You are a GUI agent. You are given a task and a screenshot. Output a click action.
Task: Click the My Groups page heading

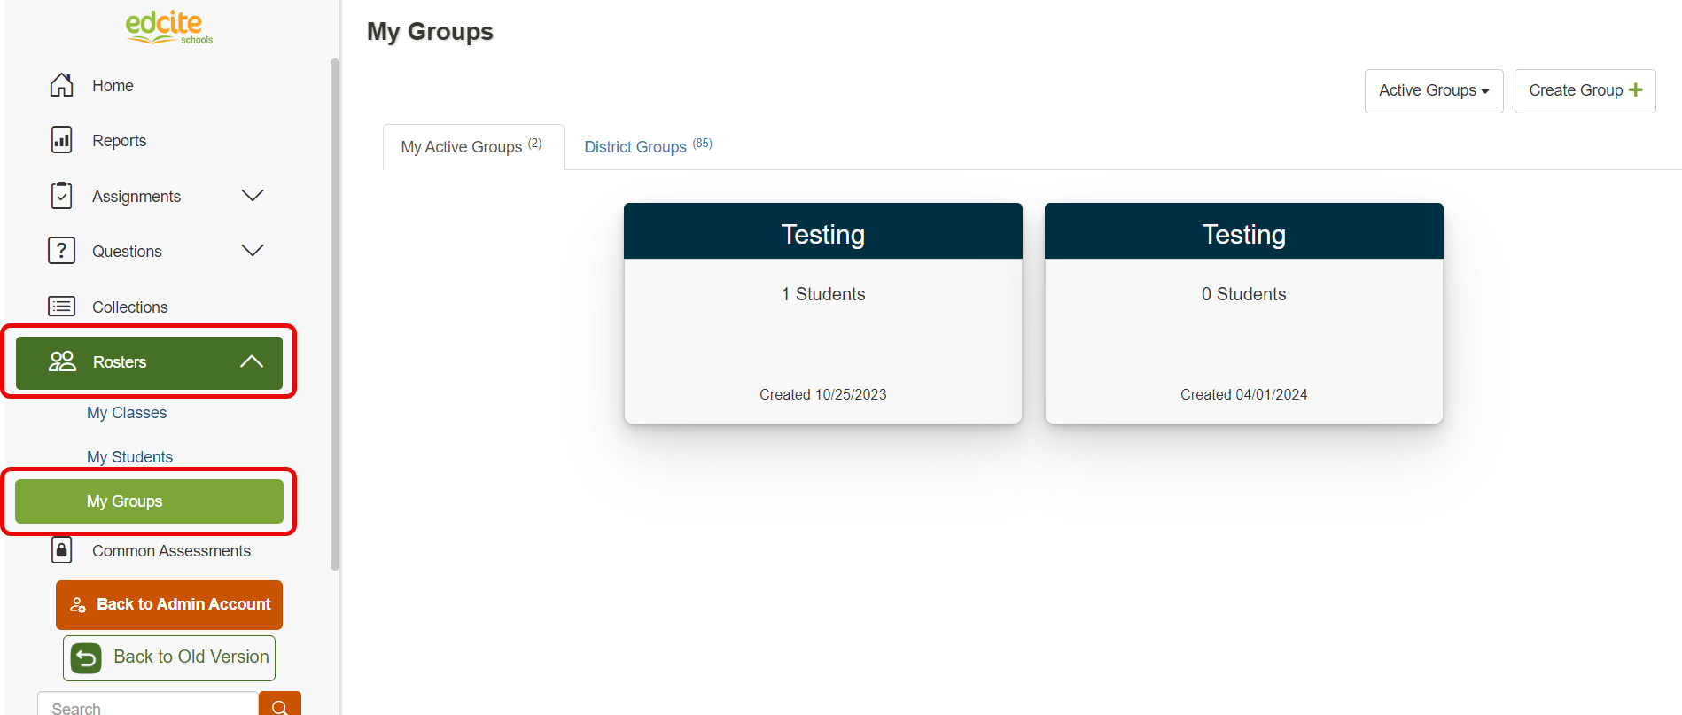430,32
